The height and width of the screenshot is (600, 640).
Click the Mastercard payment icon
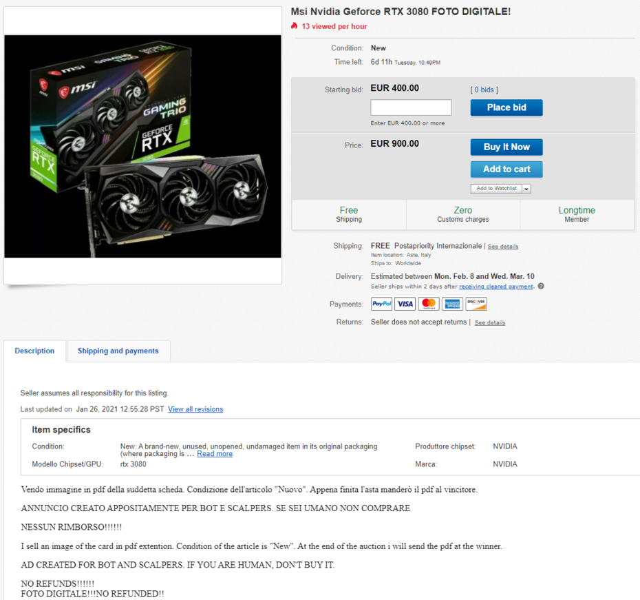tap(429, 304)
